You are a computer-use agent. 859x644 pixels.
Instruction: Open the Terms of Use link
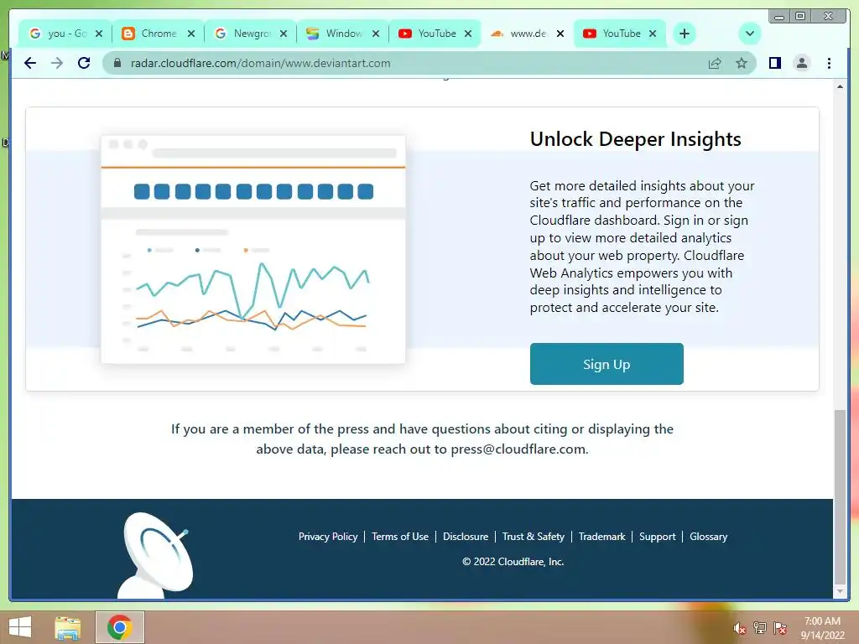[400, 537]
